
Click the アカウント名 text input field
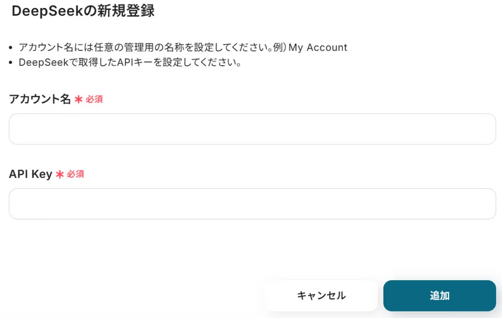252,129
